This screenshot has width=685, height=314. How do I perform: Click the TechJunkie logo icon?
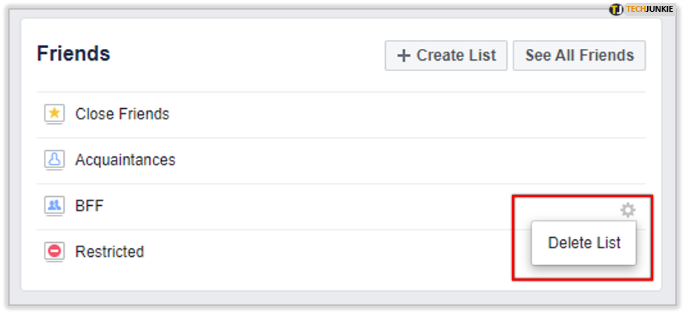point(616,9)
